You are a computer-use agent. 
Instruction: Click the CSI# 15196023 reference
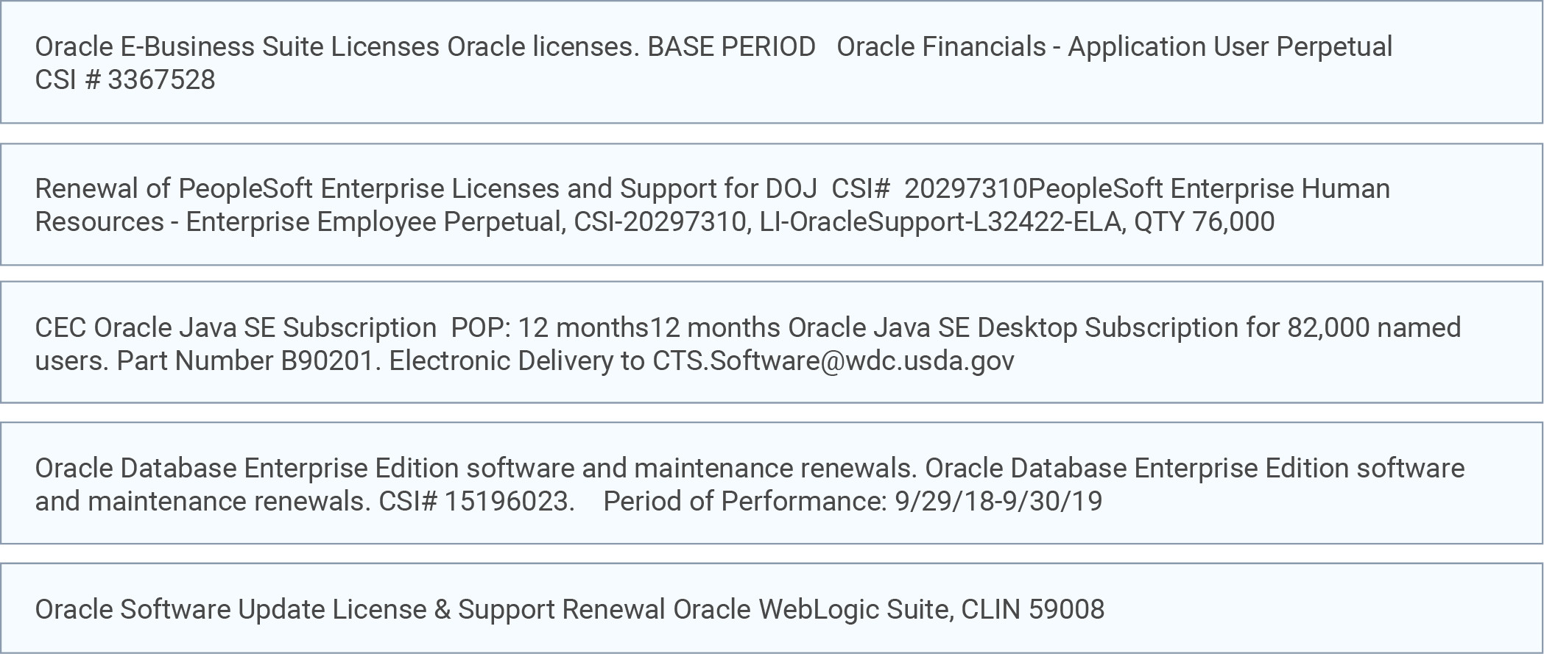pos(474,501)
